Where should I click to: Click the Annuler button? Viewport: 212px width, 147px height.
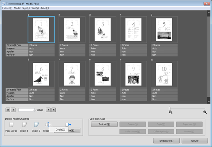tap(195, 141)
